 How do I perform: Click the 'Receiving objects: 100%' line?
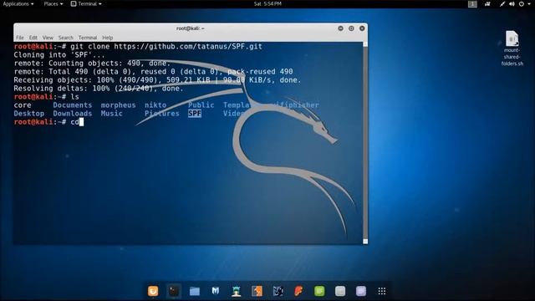158,80
